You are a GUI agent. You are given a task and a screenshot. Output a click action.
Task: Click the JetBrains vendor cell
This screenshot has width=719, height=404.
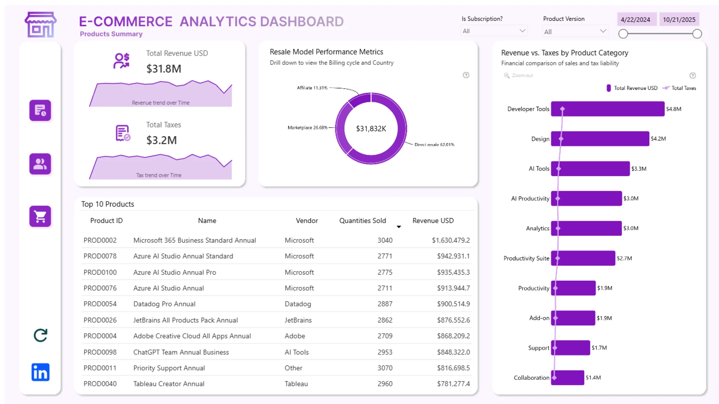(298, 320)
